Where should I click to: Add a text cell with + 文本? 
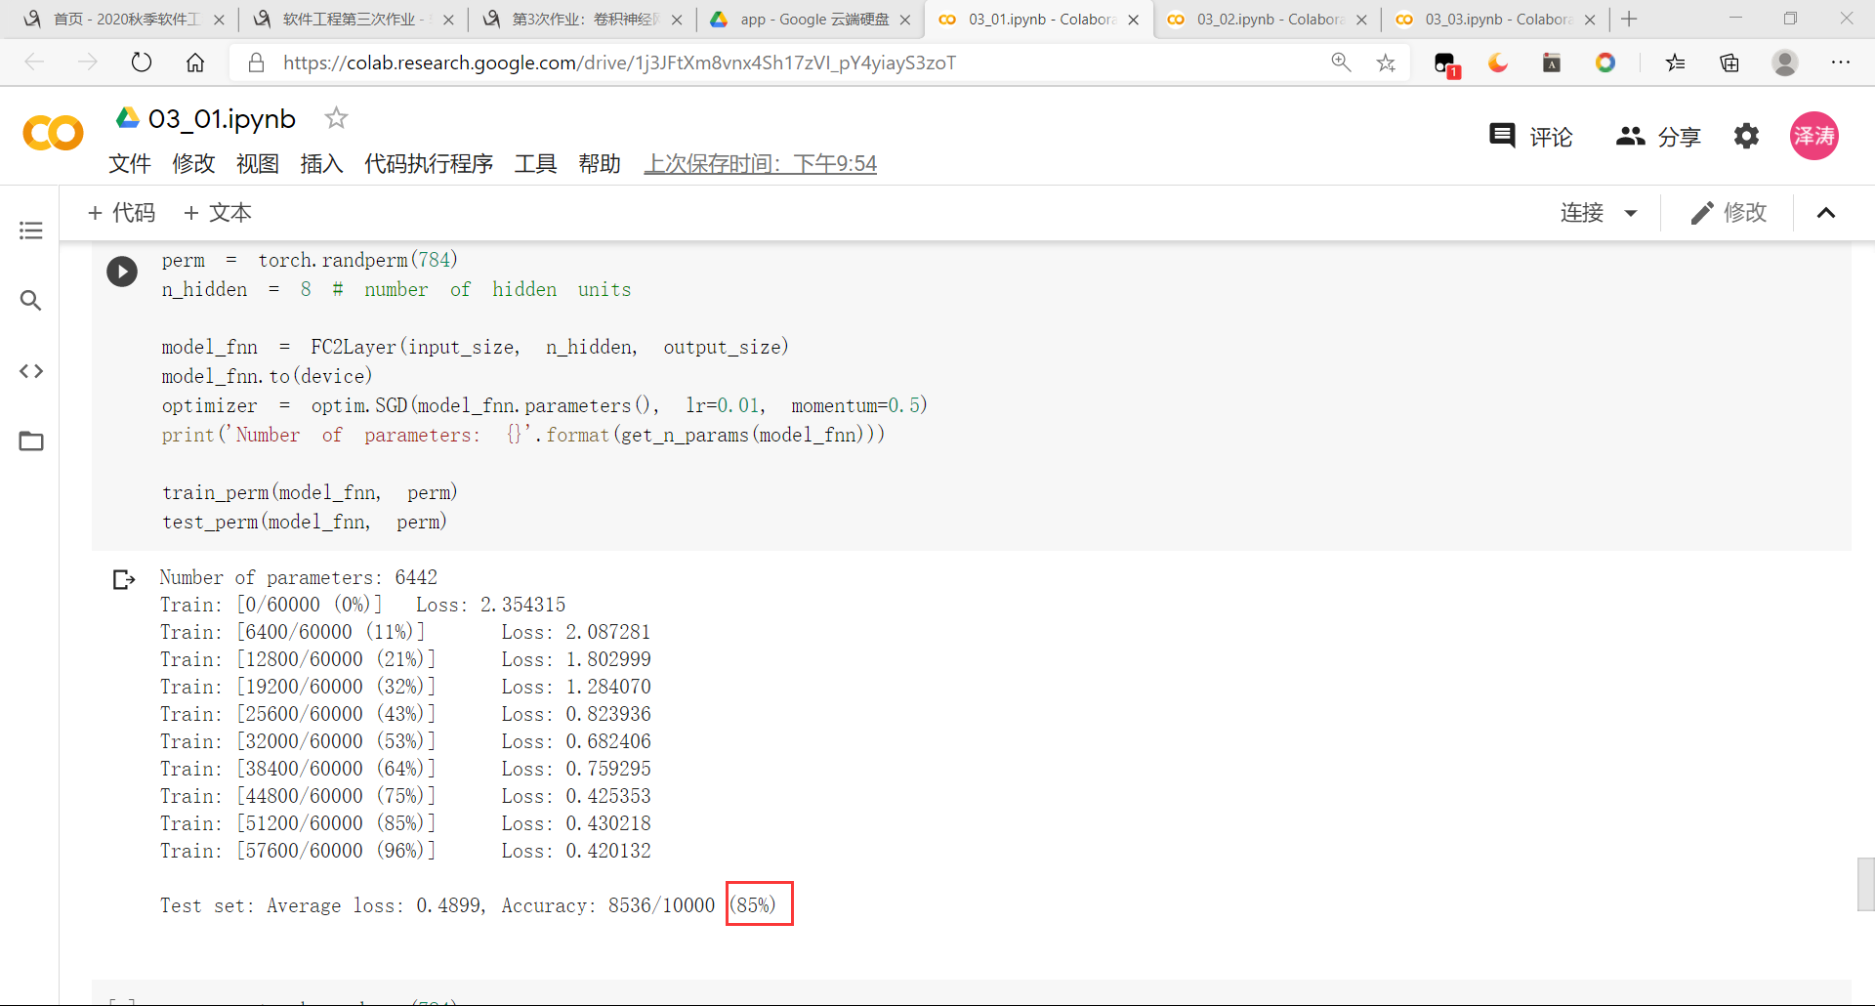(217, 213)
